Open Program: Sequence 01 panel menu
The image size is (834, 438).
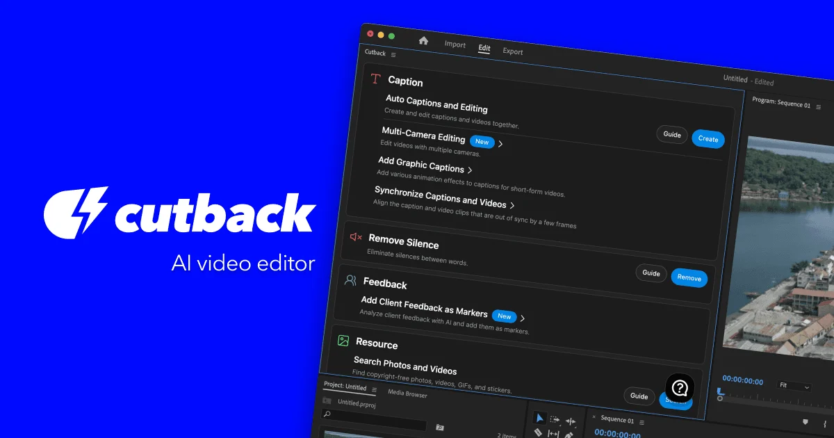(x=819, y=107)
